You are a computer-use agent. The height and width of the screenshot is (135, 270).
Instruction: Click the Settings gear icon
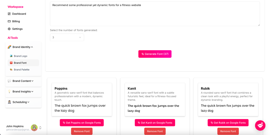(9, 29)
